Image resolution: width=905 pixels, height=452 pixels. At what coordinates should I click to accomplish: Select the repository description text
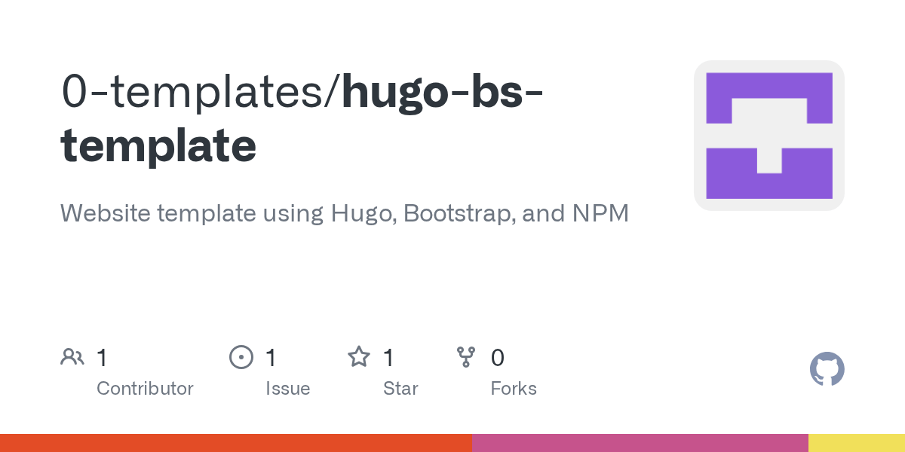(345, 214)
